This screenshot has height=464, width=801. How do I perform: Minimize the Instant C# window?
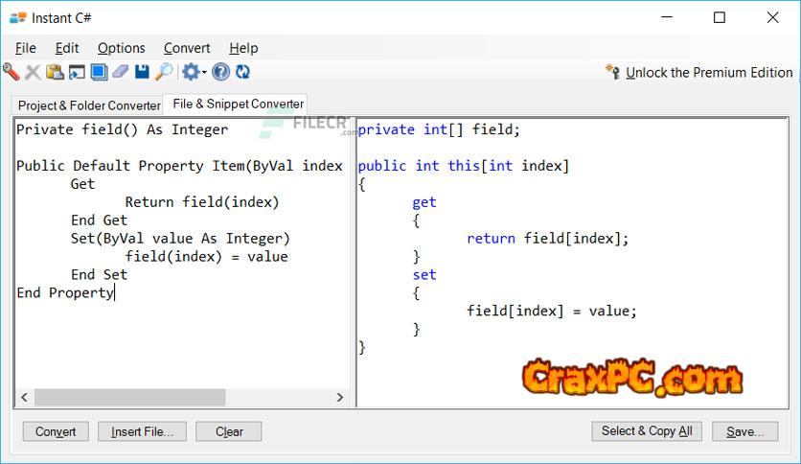tap(667, 17)
